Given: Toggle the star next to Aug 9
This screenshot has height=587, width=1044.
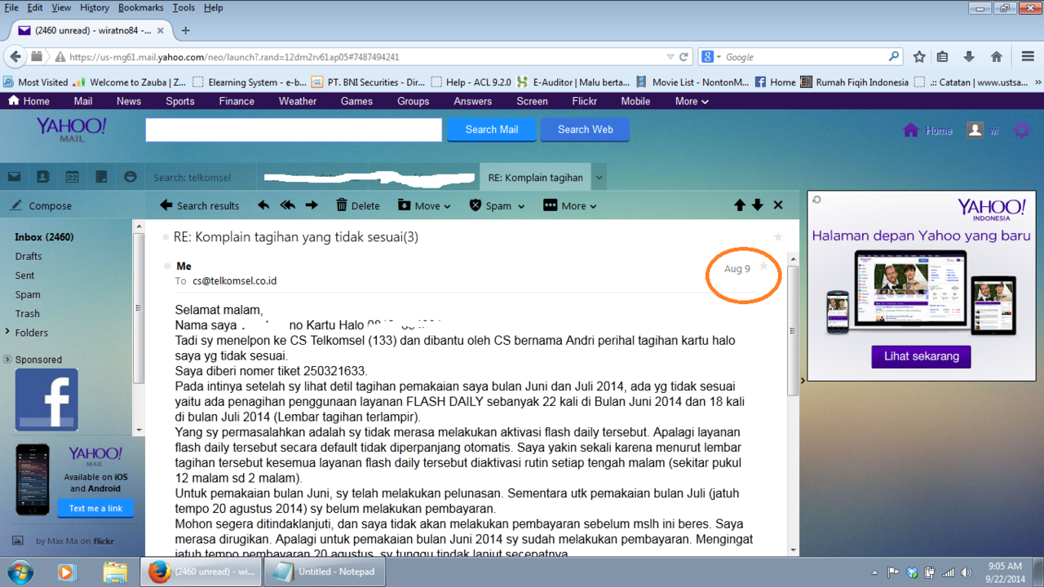Looking at the screenshot, I should [763, 267].
